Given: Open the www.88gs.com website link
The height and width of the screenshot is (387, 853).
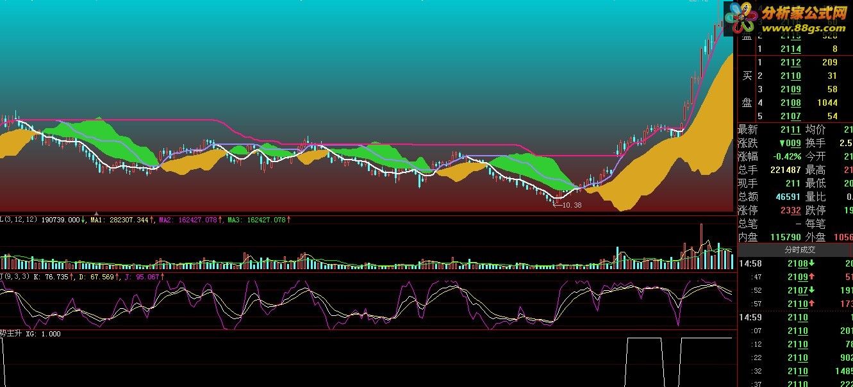Looking at the screenshot, I should [802, 28].
